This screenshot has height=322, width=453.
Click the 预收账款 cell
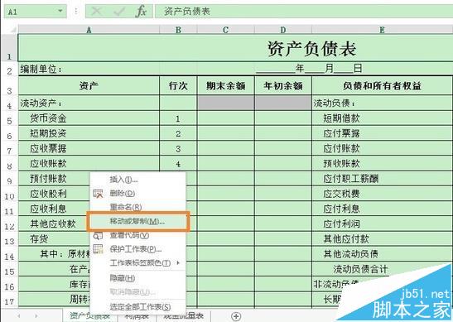383,163
